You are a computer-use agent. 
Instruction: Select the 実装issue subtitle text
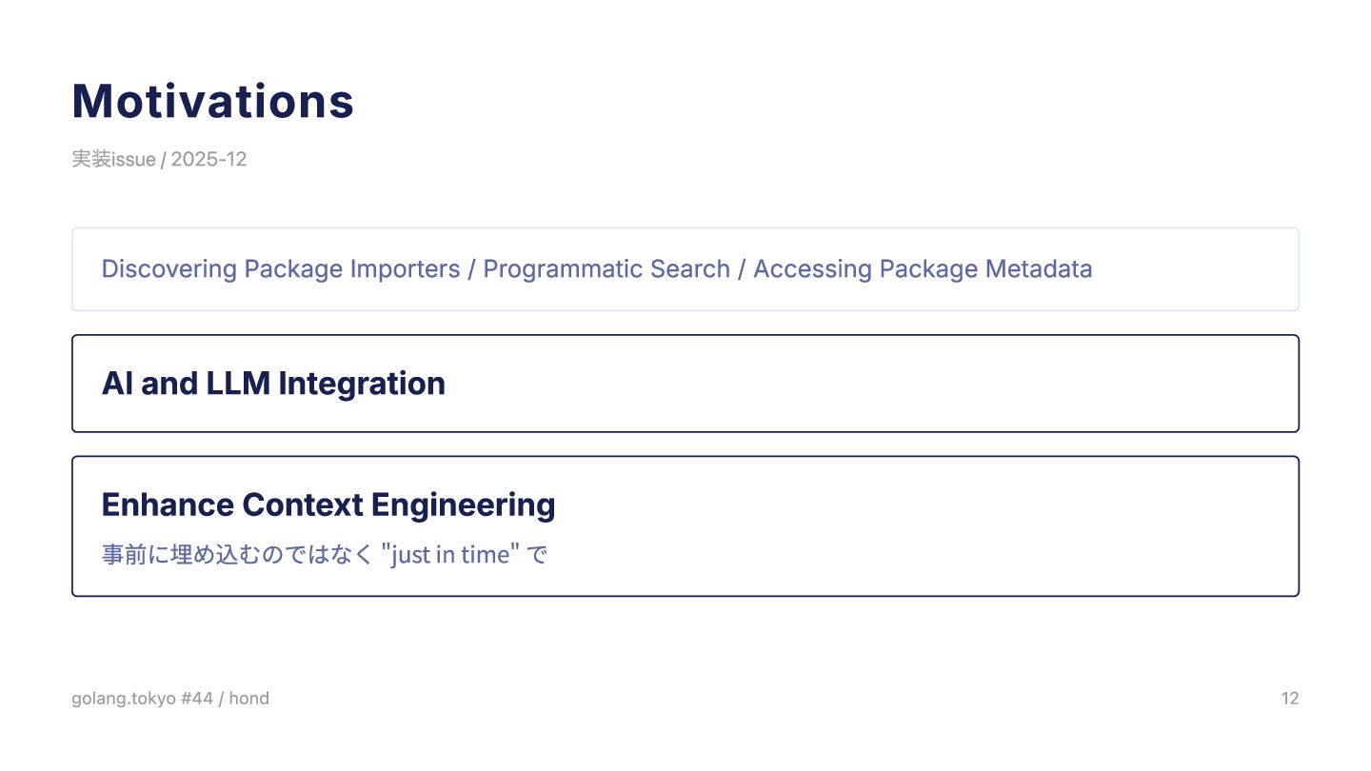pyautogui.click(x=114, y=159)
